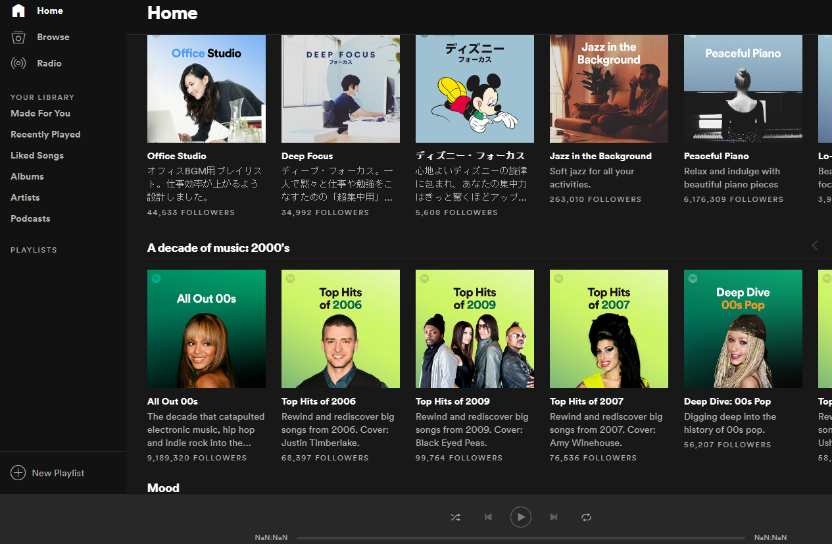
Task: Start playback with the play button
Action: pos(521,517)
